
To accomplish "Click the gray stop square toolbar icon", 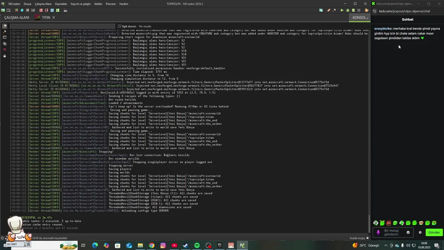I will [359, 10].
